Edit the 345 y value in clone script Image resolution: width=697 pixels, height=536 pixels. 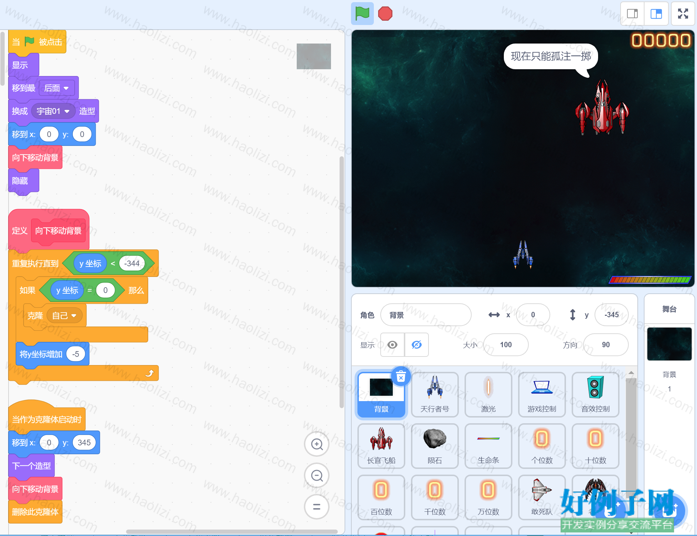[84, 443]
